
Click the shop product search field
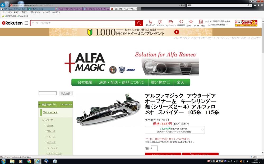point(48,93)
